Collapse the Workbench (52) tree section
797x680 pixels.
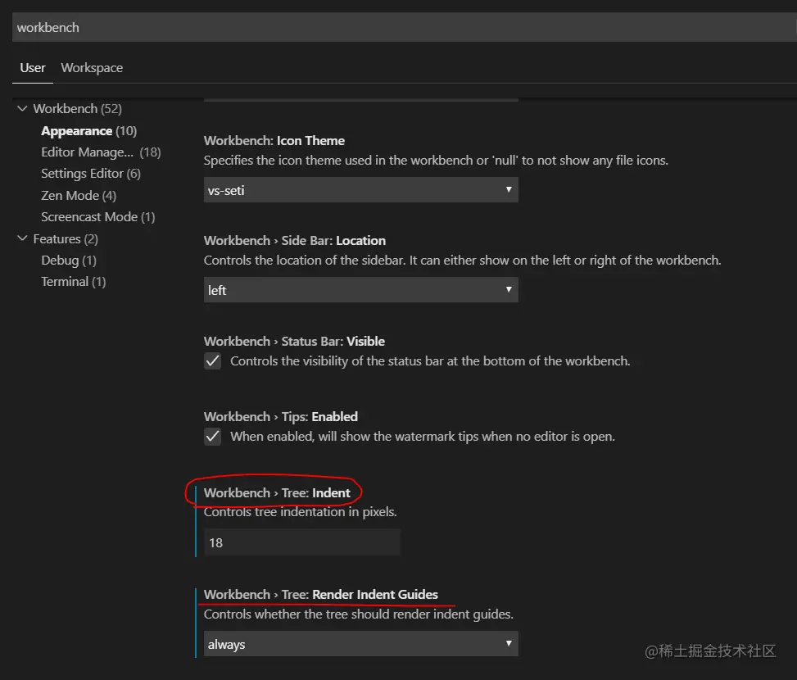(22, 108)
